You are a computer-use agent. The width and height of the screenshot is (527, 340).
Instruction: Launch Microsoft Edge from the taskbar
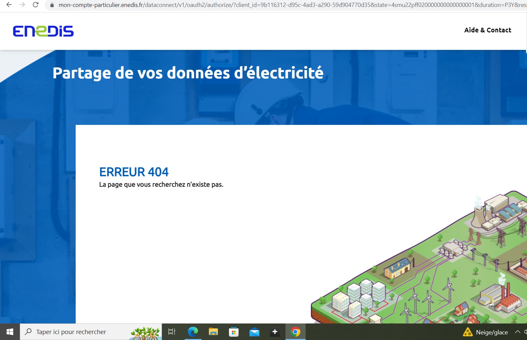[193, 332]
